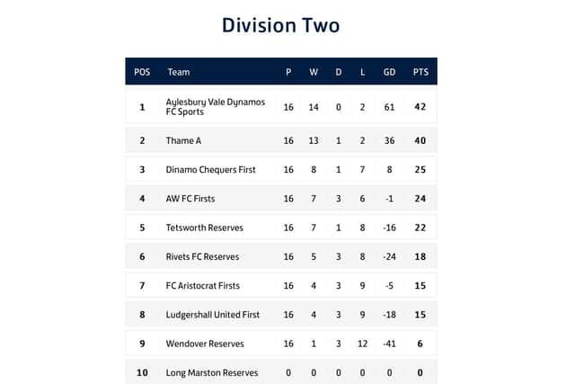The width and height of the screenshot is (575, 384).
Task: Select Dinamo Chequers First team name
Action: [210, 170]
